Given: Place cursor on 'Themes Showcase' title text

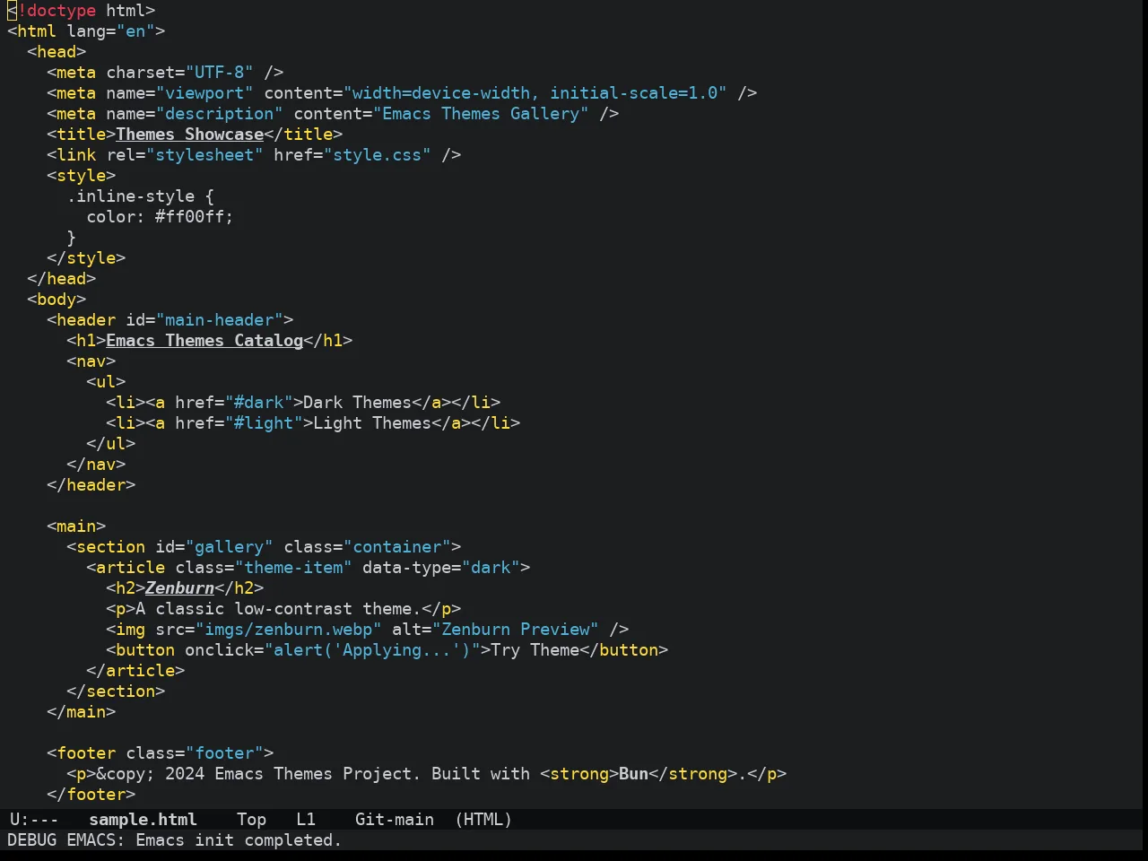Looking at the screenshot, I should [190, 135].
